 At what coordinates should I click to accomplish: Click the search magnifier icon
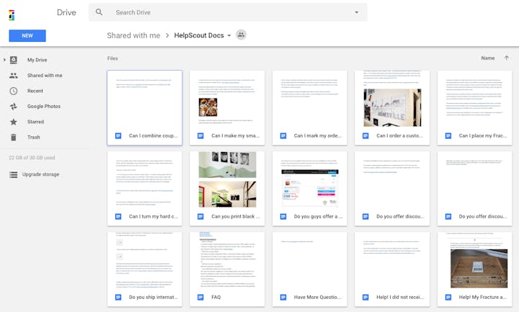pos(99,12)
